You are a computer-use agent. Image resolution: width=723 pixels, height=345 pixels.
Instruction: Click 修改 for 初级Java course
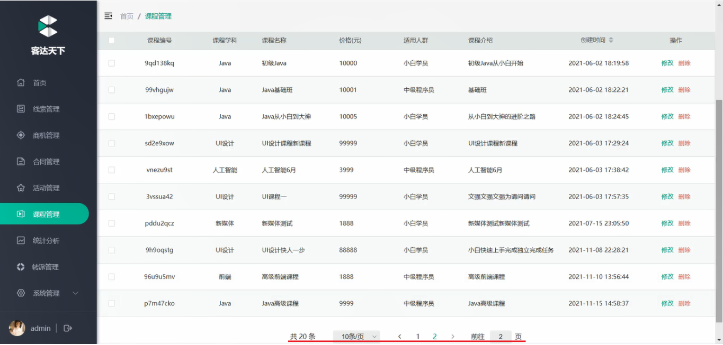pos(667,63)
